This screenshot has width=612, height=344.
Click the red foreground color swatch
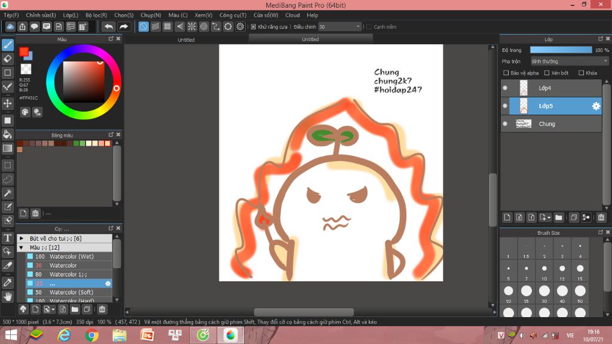pos(23,51)
